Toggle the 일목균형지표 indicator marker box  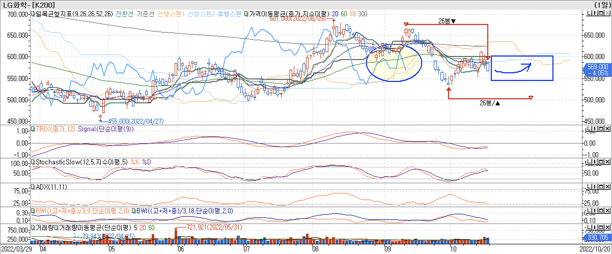pos(33,13)
